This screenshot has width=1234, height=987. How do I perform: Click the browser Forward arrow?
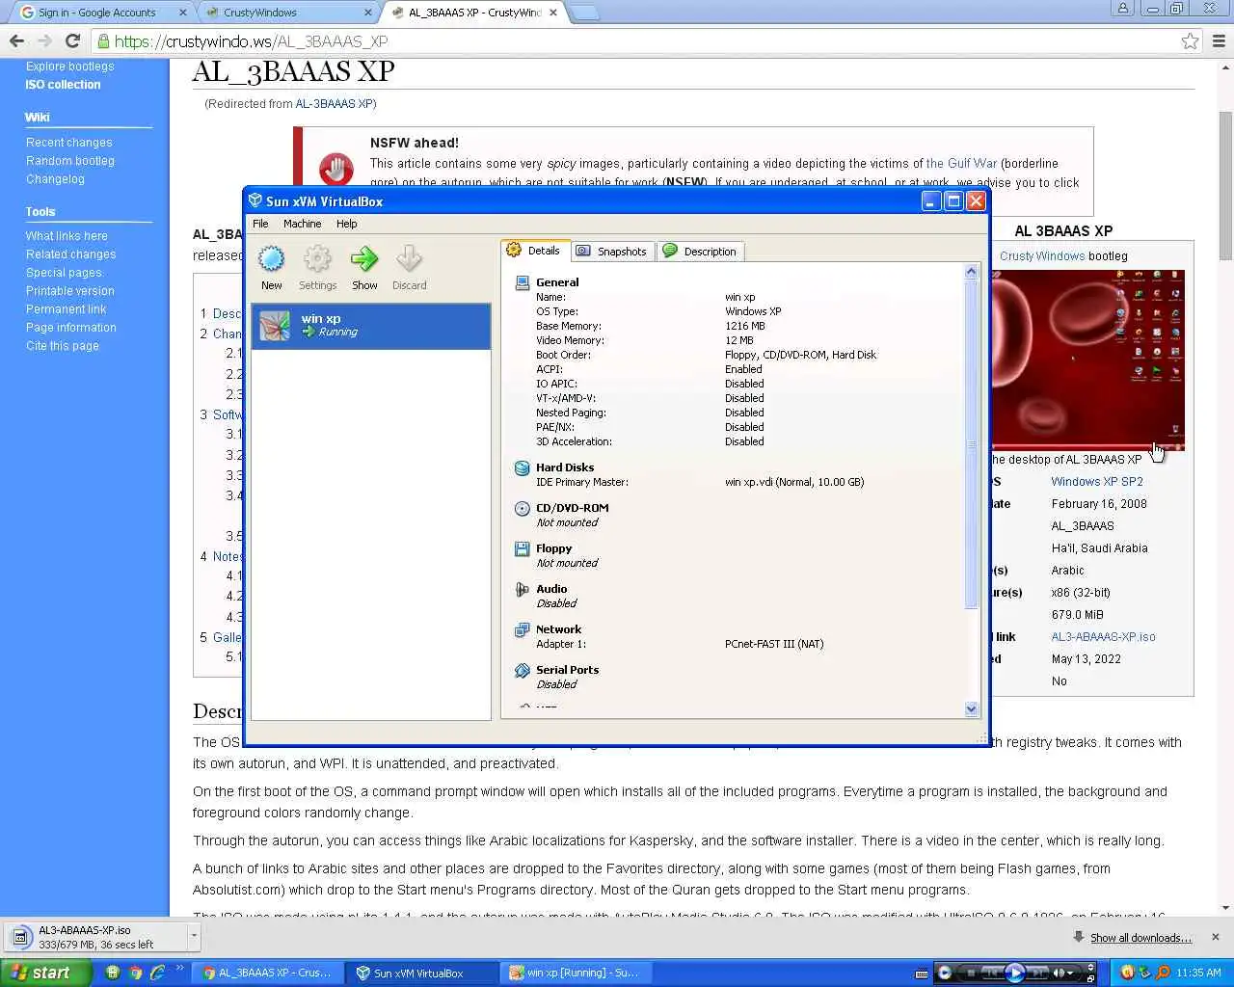[x=44, y=40]
